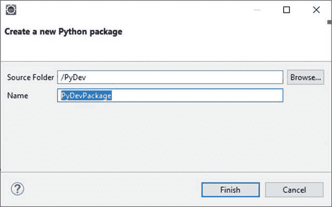Cancel the new Python package dialog
The height and width of the screenshot is (207, 332).
(294, 190)
